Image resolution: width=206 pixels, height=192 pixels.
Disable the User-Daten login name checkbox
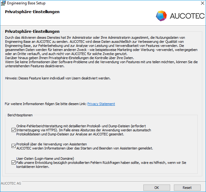click(x=13, y=162)
